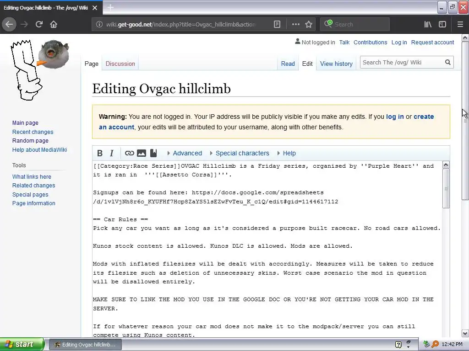The width and height of the screenshot is (469, 351).
Task: Open the Contributions link
Action: (370, 43)
